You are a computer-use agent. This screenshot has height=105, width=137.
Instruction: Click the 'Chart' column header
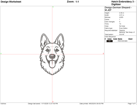[130, 39]
